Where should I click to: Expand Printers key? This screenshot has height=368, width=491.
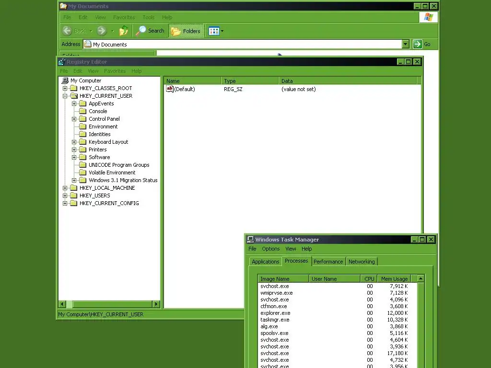coord(74,149)
